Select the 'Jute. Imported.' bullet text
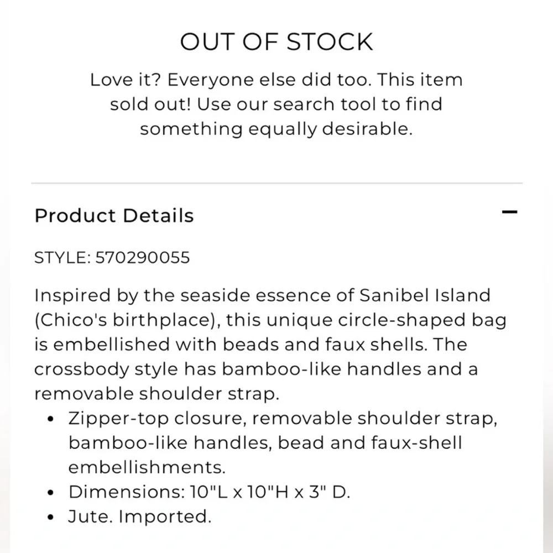This screenshot has width=553, height=553. tap(140, 517)
